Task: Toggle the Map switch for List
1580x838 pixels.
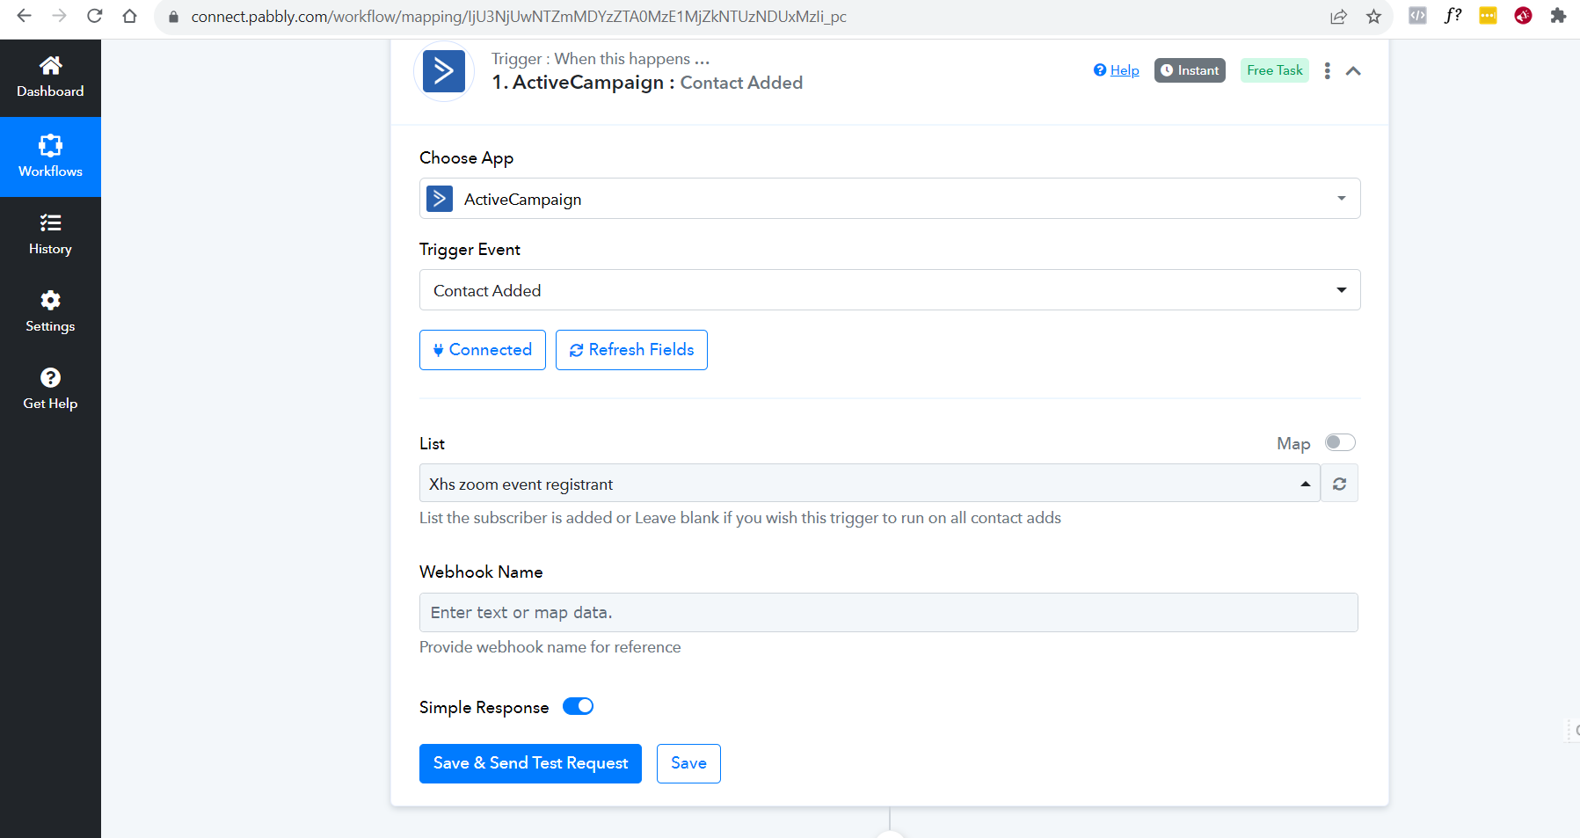Action: point(1340,442)
